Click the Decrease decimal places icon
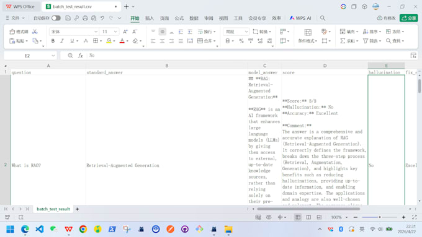The image size is (422, 237). pos(269,41)
